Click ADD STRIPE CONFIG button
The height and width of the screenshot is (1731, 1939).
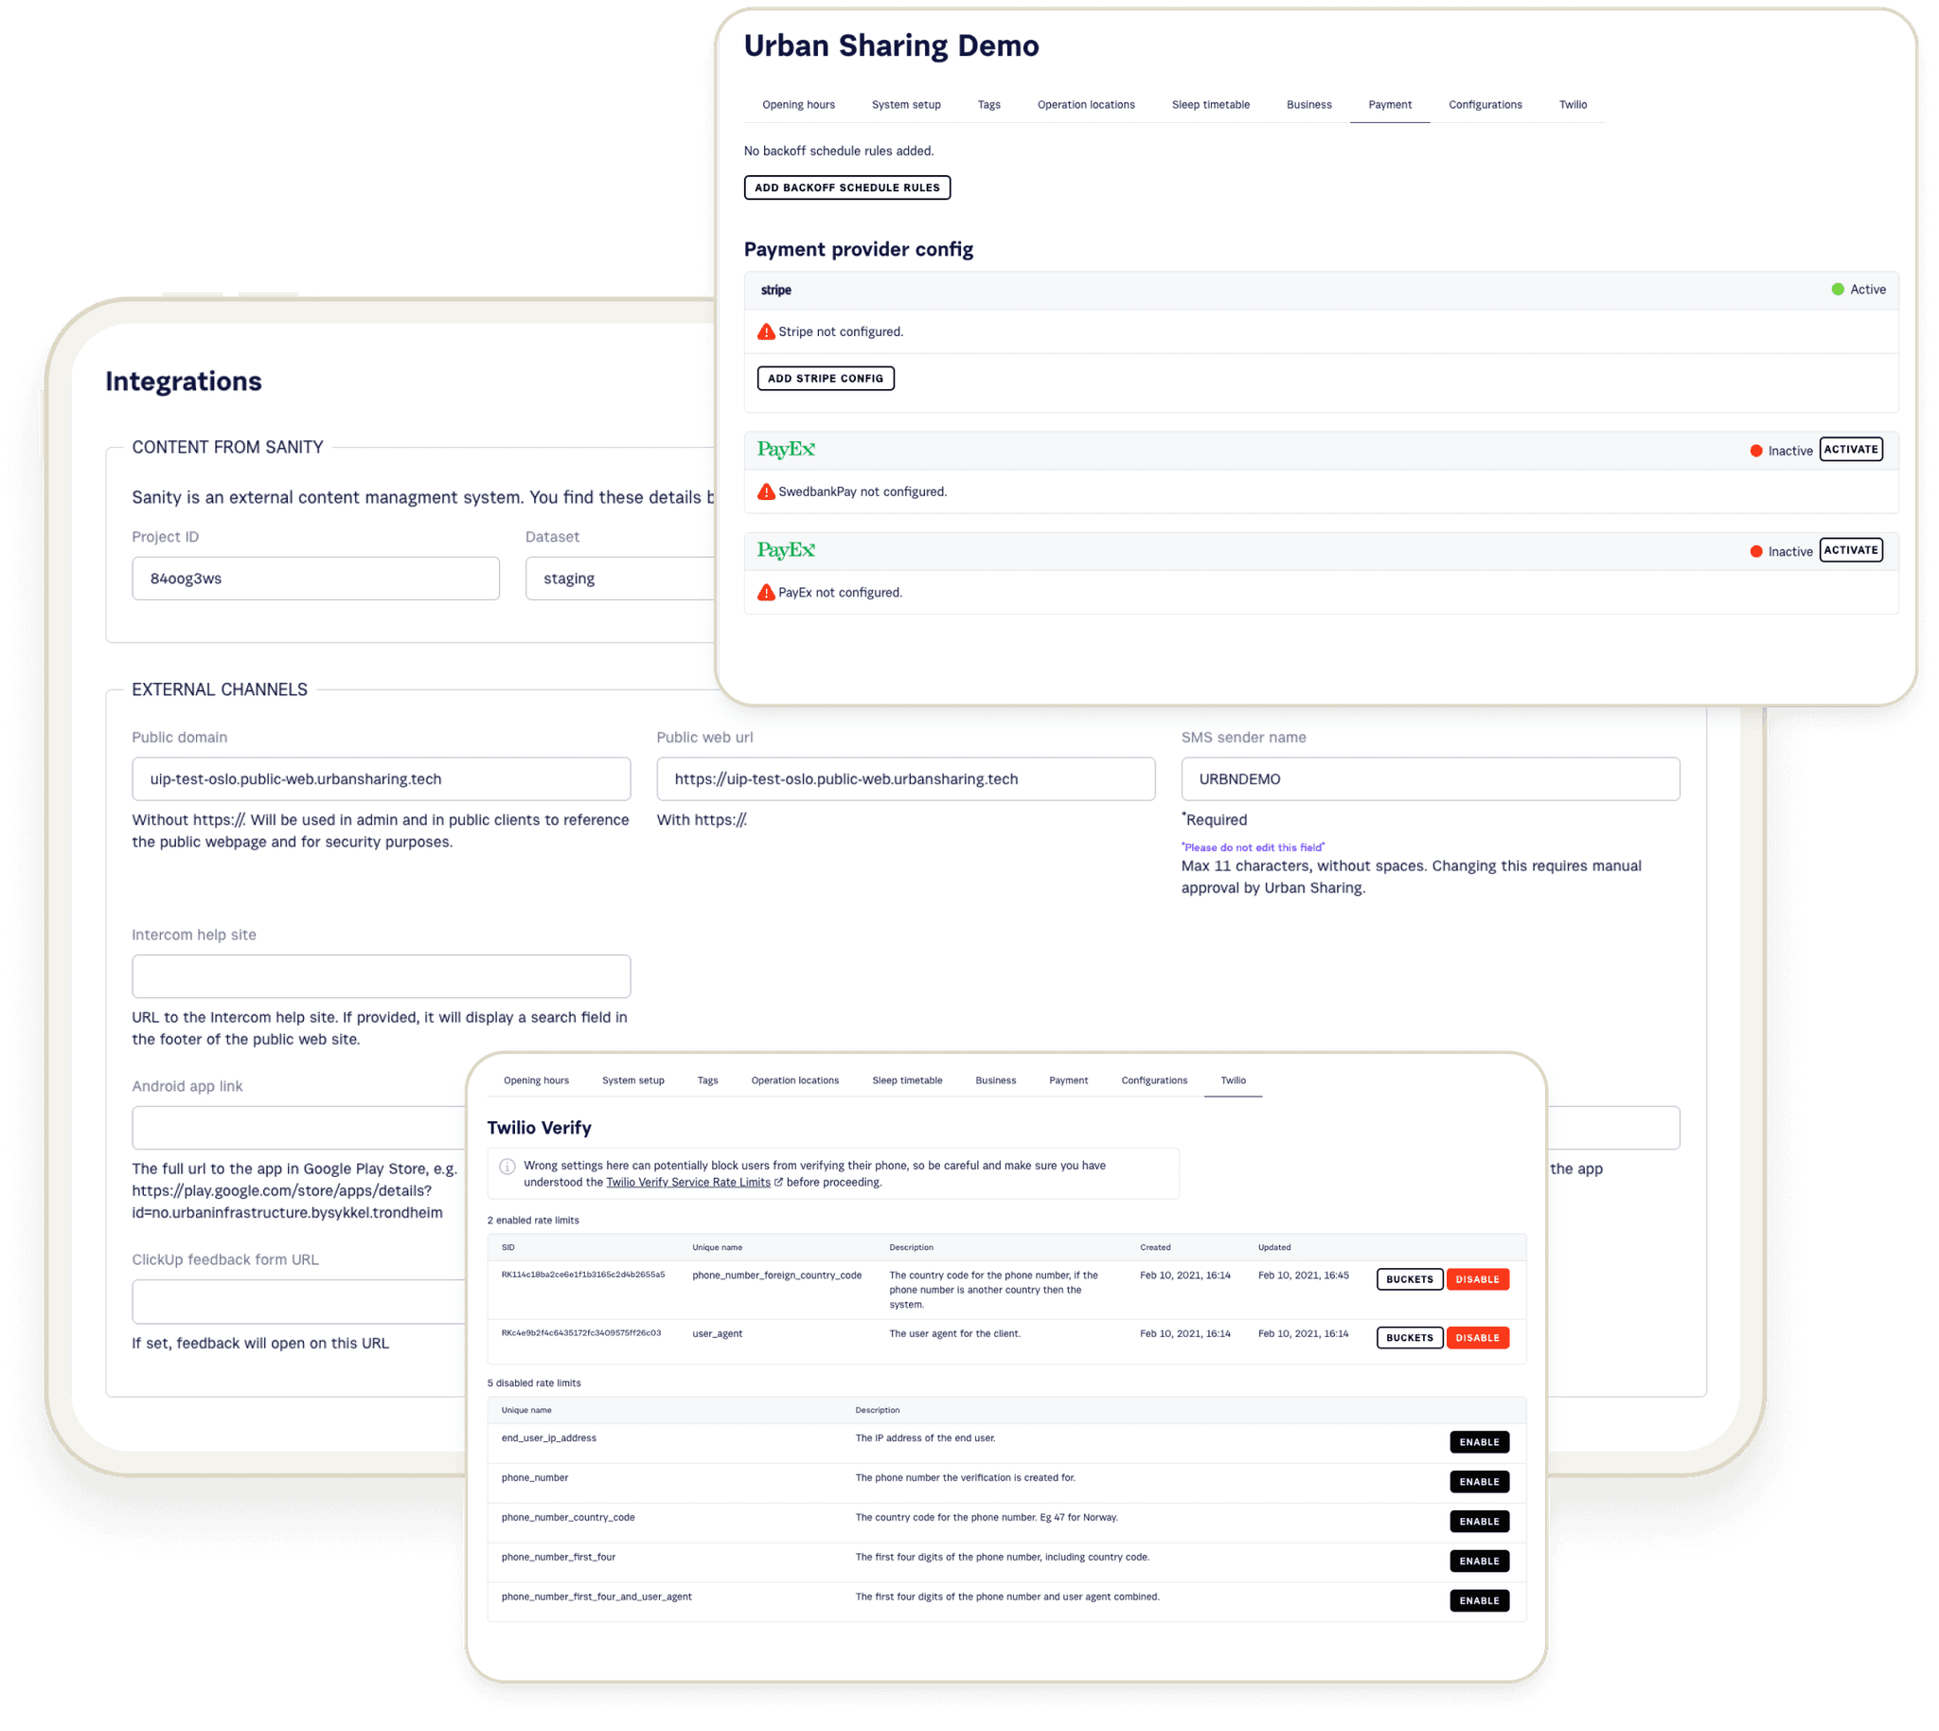click(x=824, y=378)
